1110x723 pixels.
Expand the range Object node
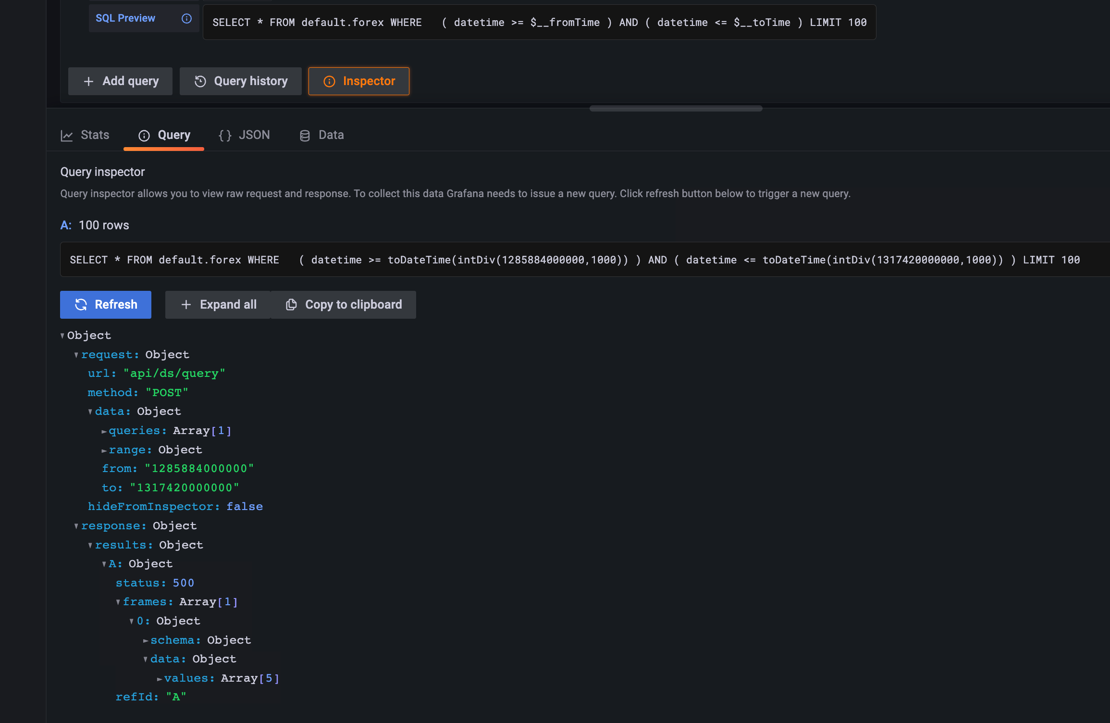pyautogui.click(x=103, y=450)
